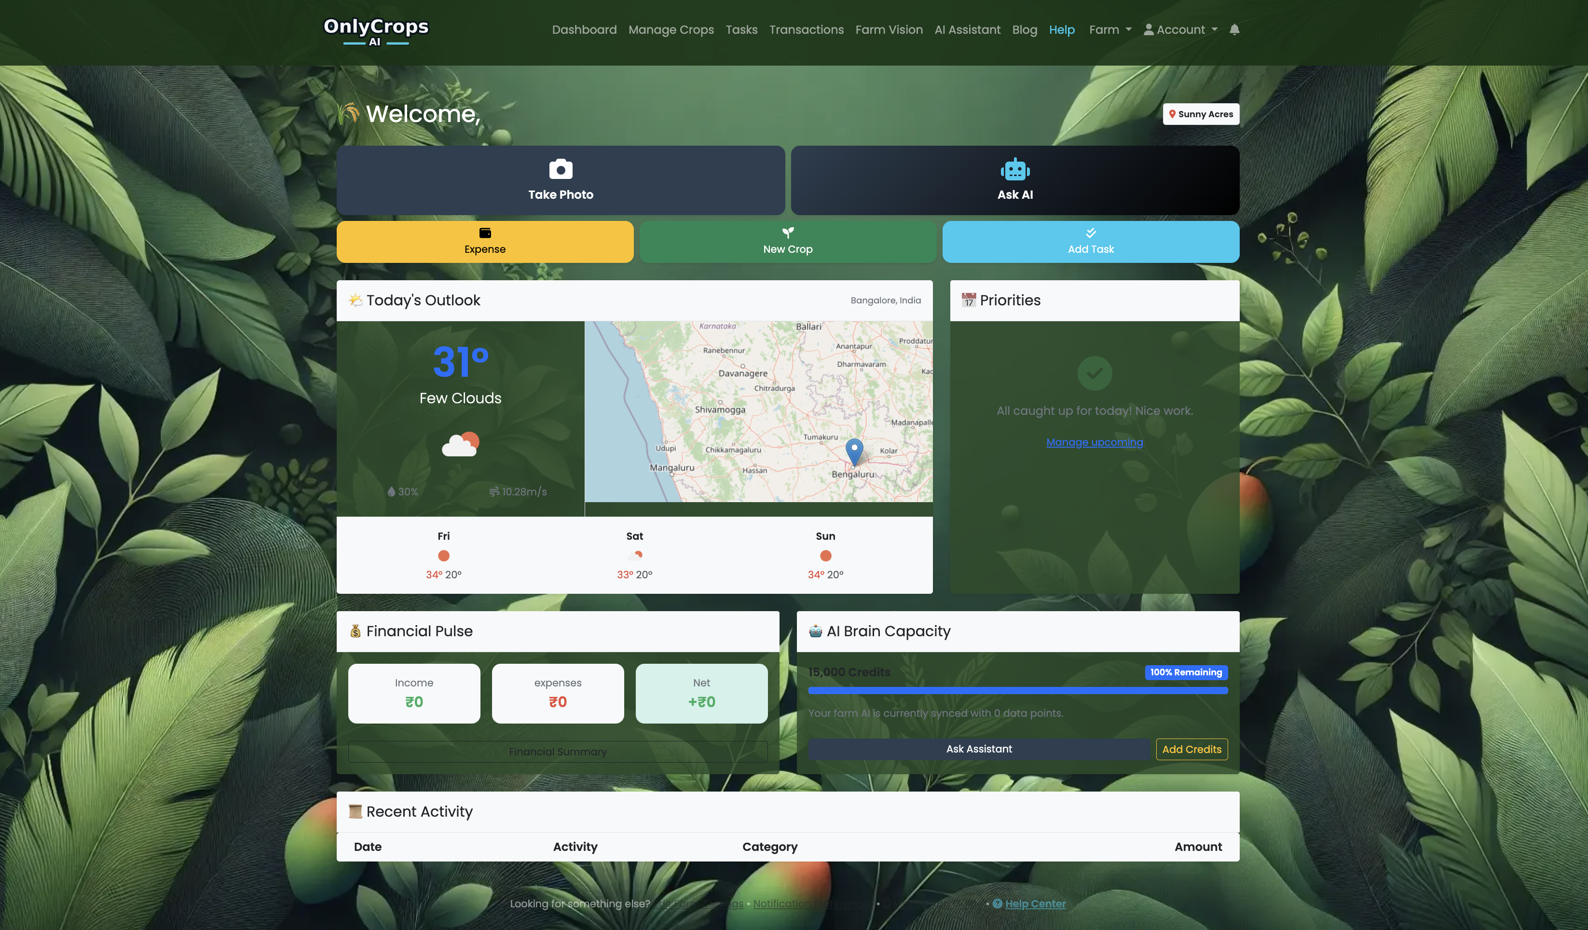Click the New Crop seedling icon
Image resolution: width=1588 pixels, height=930 pixels.
787,232
